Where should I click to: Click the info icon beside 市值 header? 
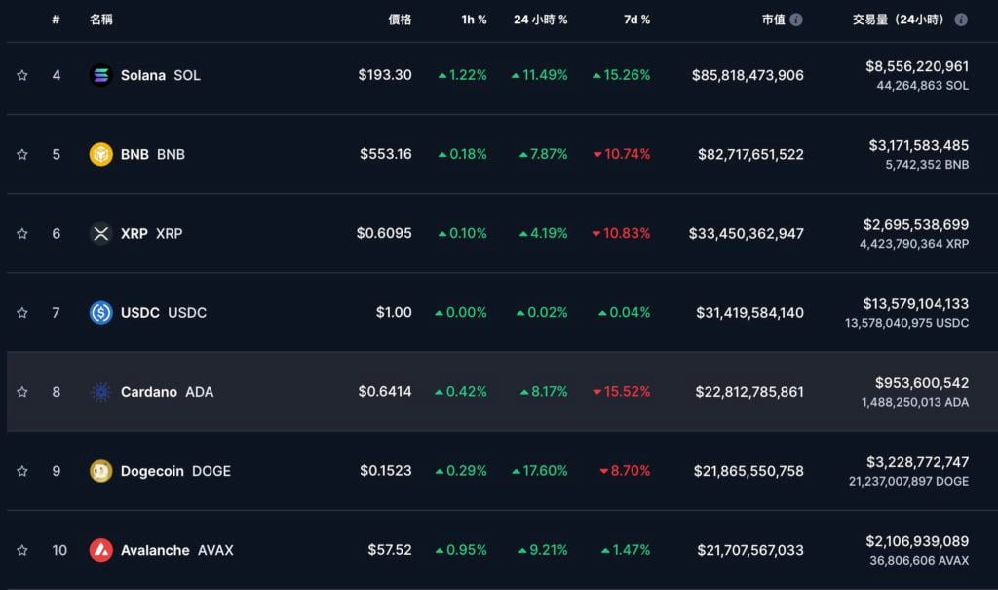click(x=796, y=20)
